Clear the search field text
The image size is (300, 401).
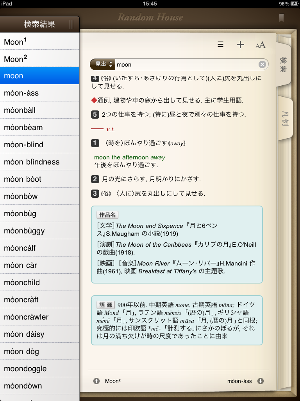(x=262, y=65)
